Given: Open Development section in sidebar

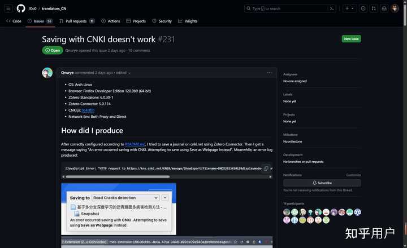Looking at the screenshot, I should click(293, 155).
